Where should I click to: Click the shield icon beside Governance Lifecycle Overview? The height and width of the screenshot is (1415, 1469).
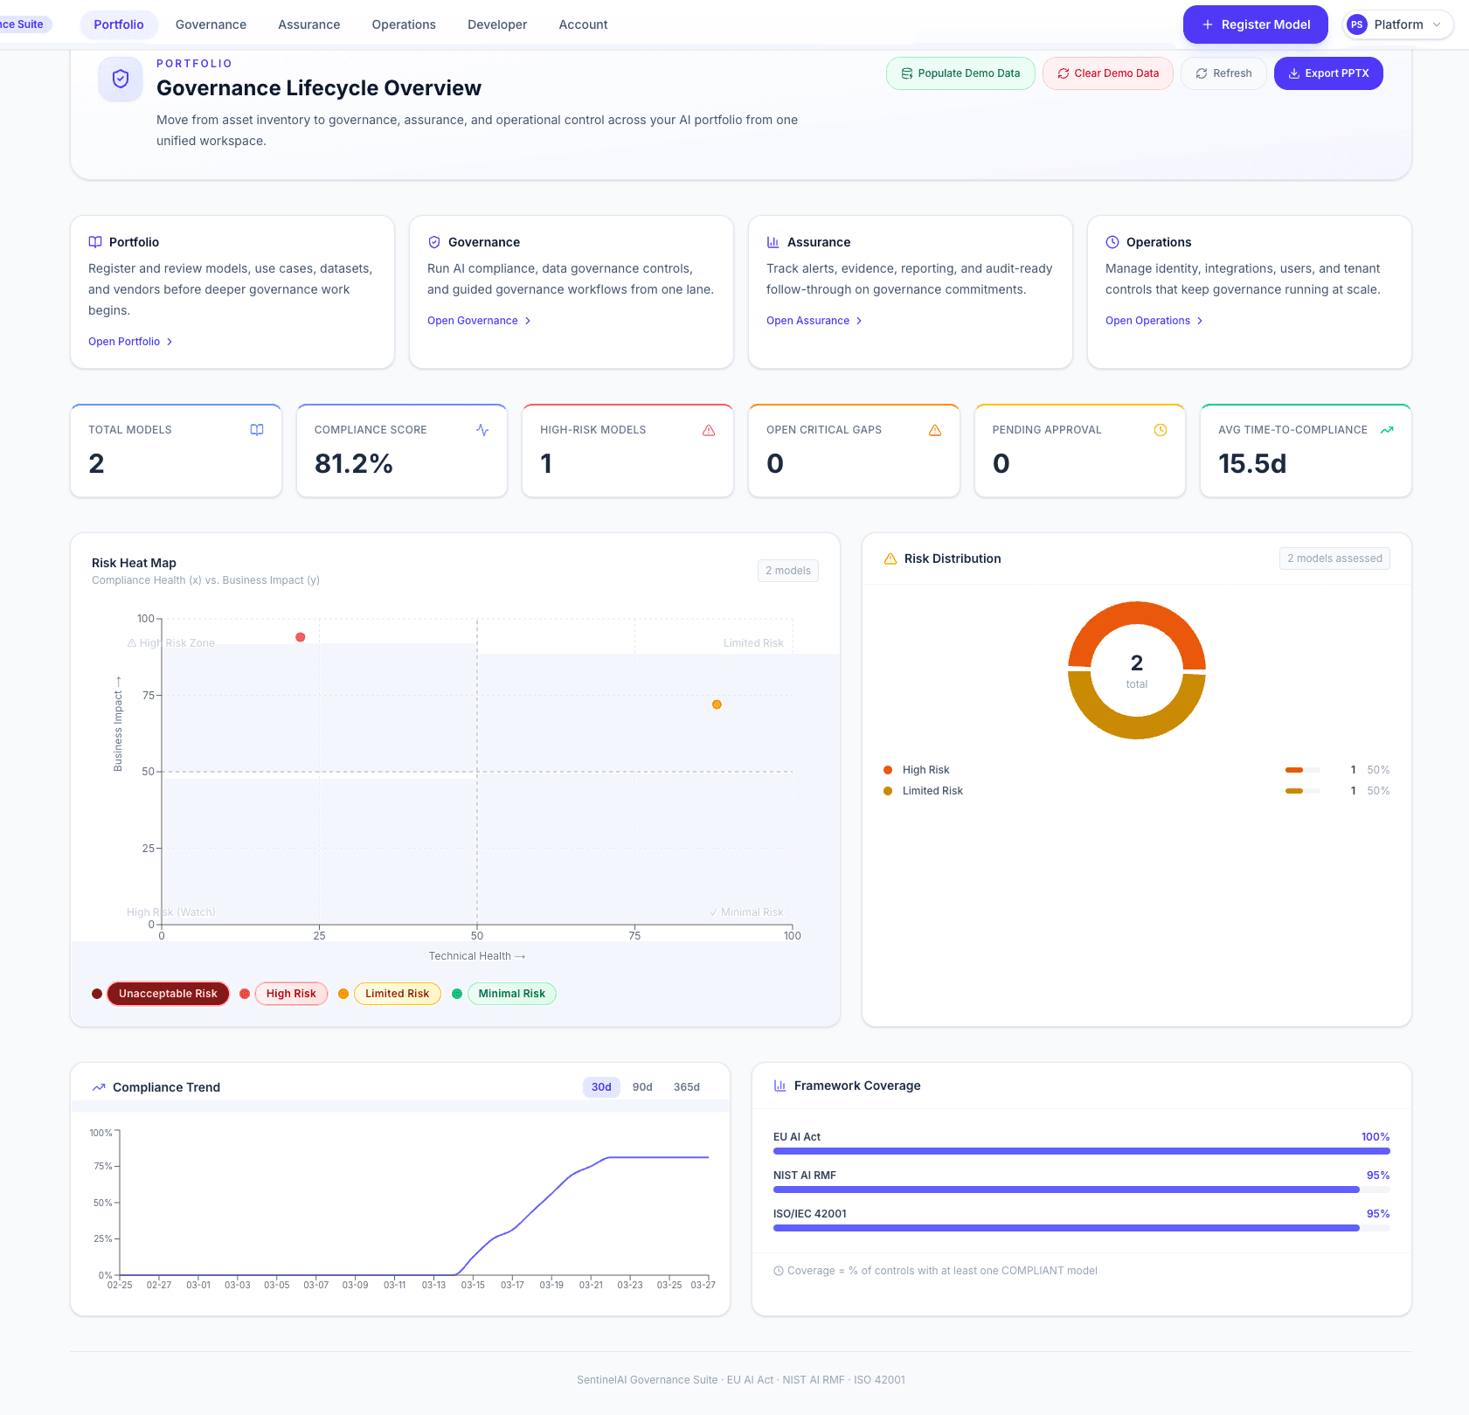pos(120,78)
